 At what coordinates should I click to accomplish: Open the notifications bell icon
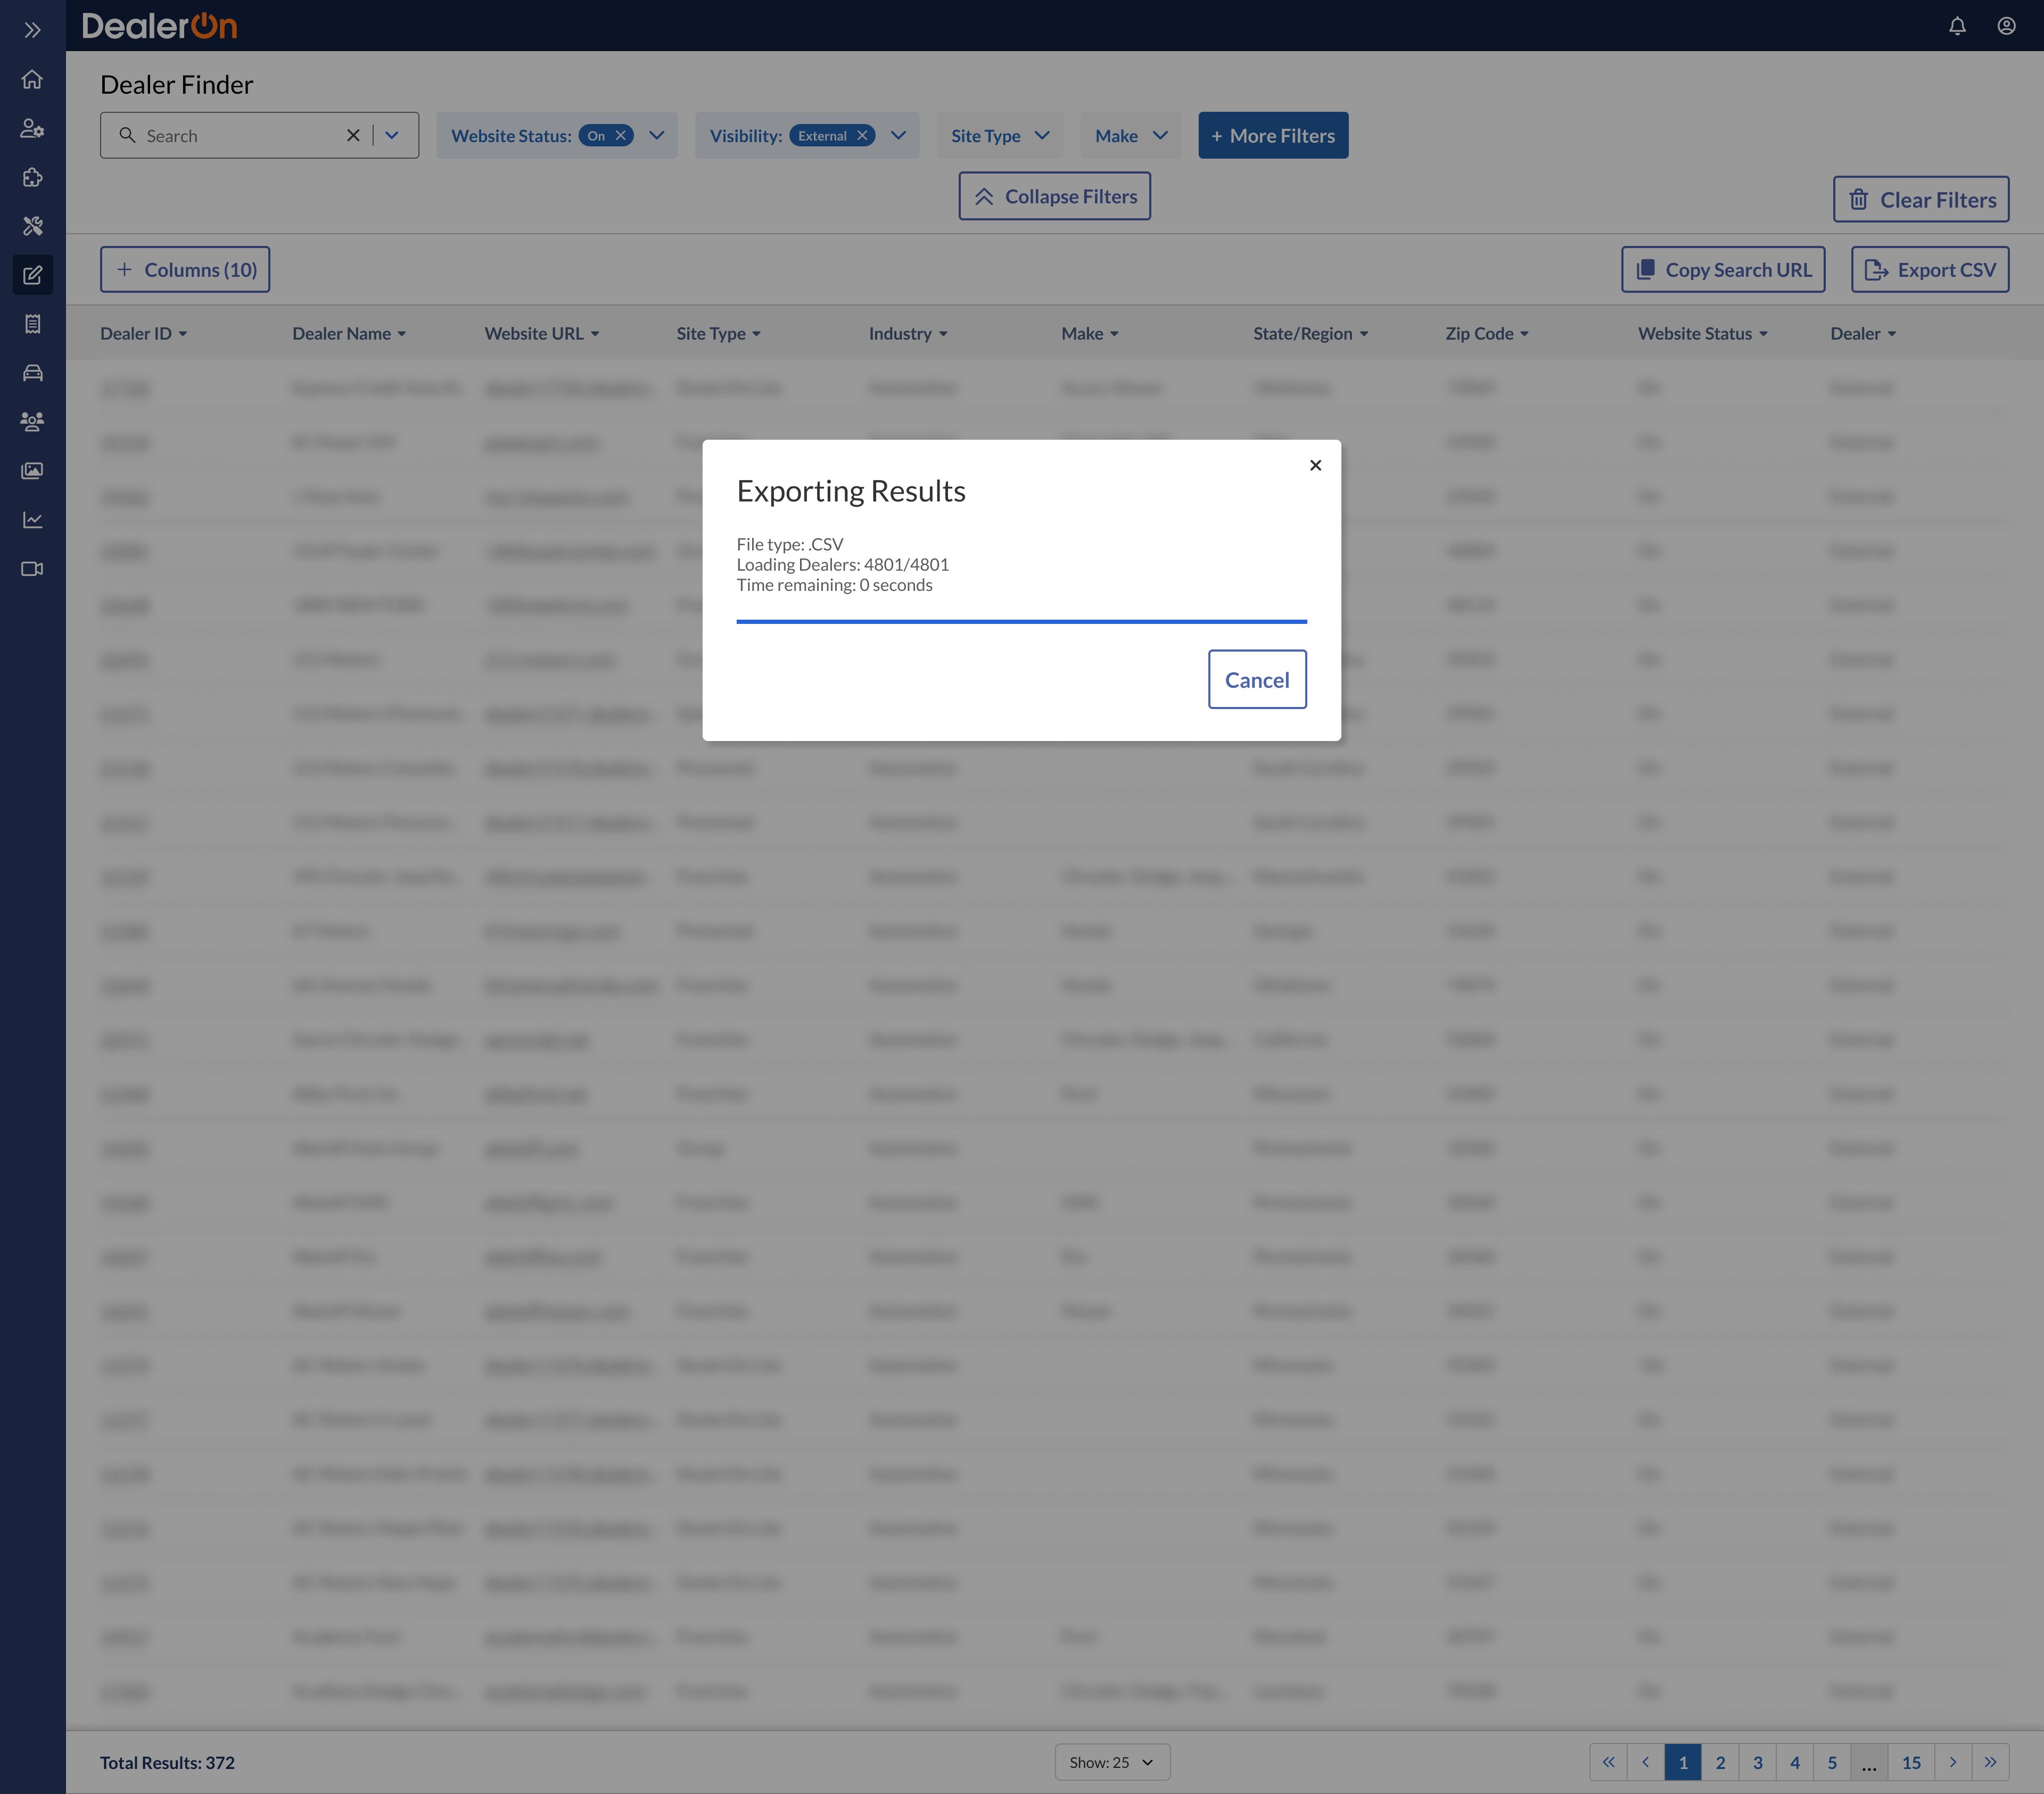pos(1957,26)
